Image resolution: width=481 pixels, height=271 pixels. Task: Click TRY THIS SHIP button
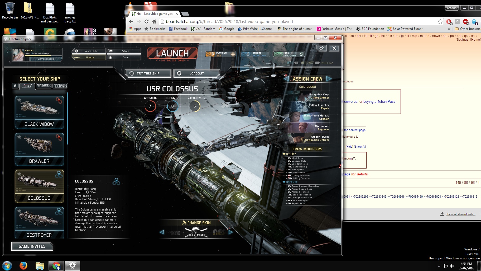tap(148, 73)
